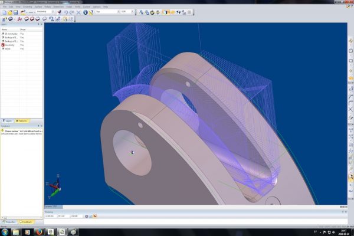This screenshot has width=354, height=236.
Task: Select the Geometry layer row
Action: 22,45
